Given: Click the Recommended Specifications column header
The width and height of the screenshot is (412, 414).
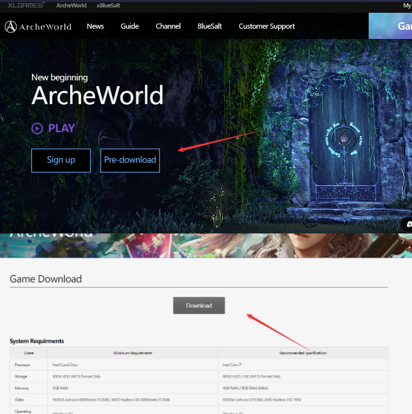Looking at the screenshot, I should tap(303, 353).
